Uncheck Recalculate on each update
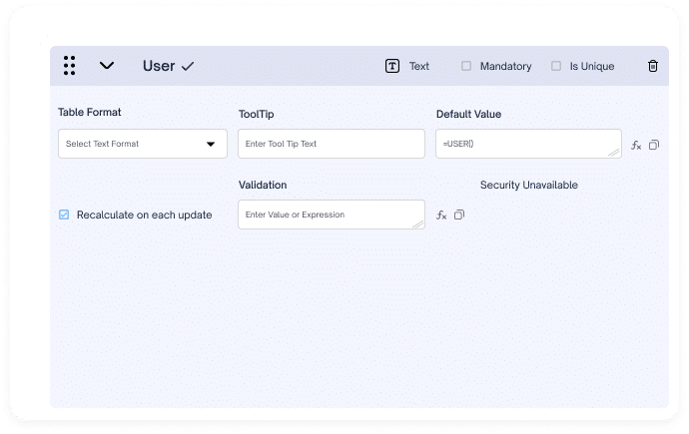Image resolution: width=689 pixels, height=434 pixels. tap(64, 215)
